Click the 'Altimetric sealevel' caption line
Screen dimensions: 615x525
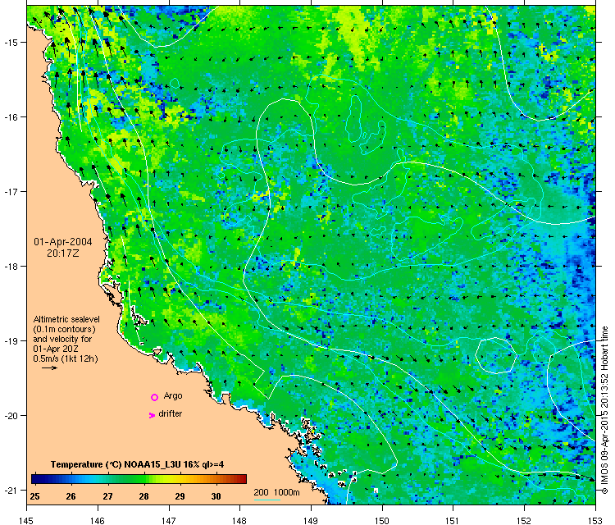[x=66, y=319]
